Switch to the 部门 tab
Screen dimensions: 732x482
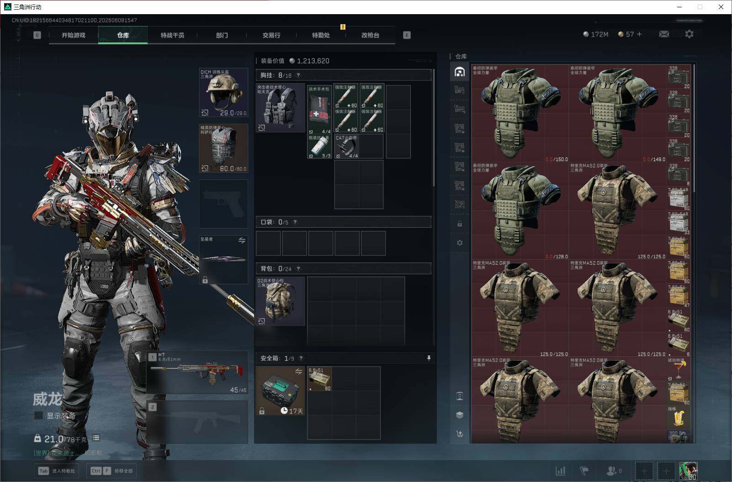[x=222, y=35]
